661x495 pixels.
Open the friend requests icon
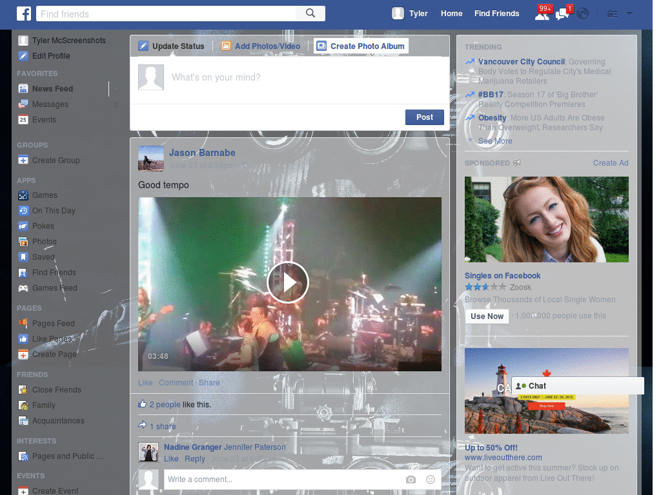tap(541, 13)
